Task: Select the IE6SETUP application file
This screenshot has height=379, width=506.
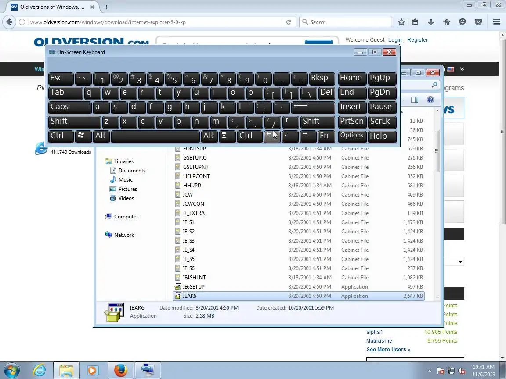Action: (299, 287)
